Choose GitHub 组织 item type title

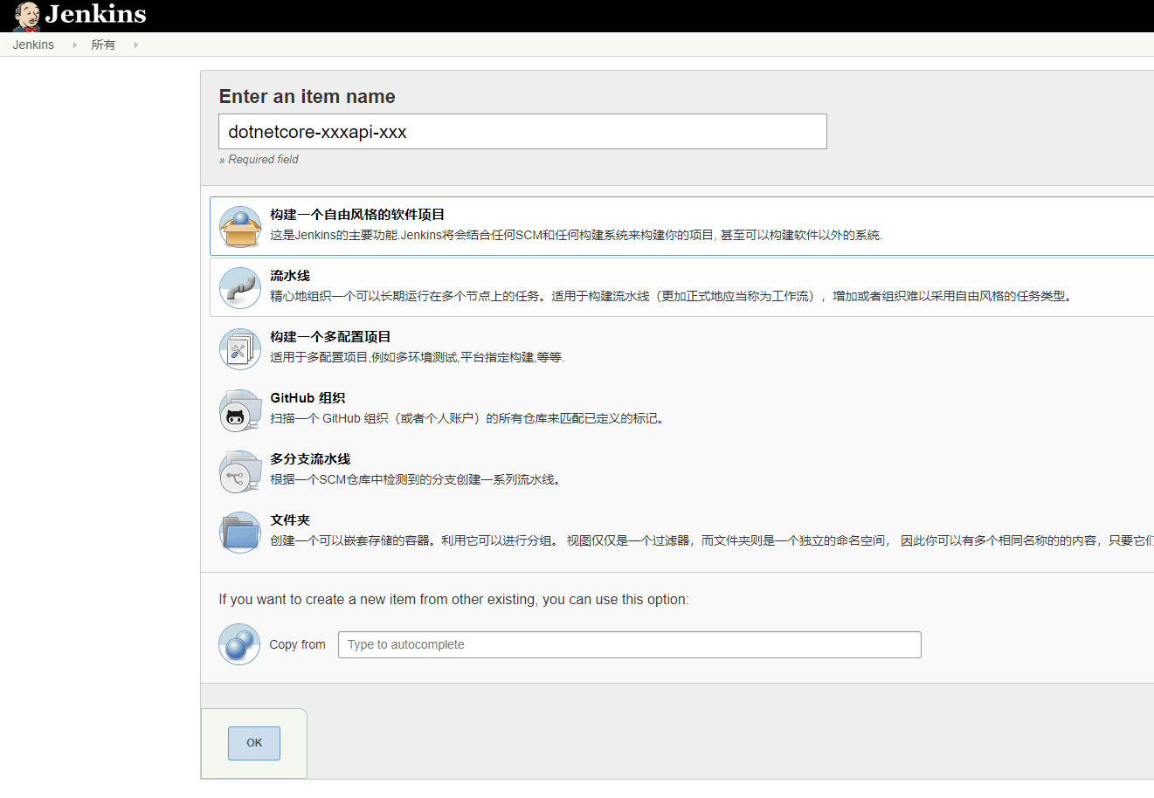click(x=308, y=398)
